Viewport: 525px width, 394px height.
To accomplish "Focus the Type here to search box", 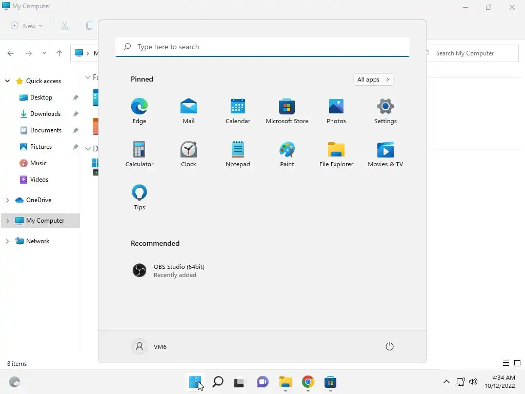I will (262, 47).
